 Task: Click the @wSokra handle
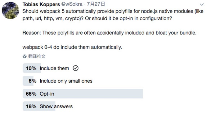click(72, 4)
